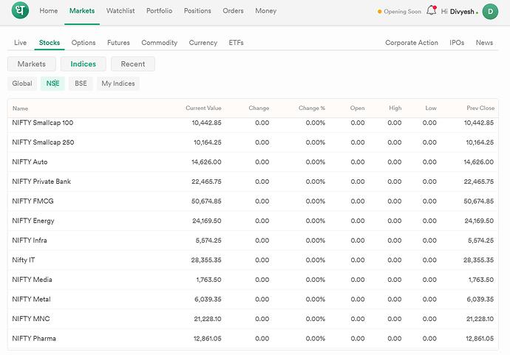Select the NIFTY Infra index
The width and height of the screenshot is (510, 355).
click(253, 241)
